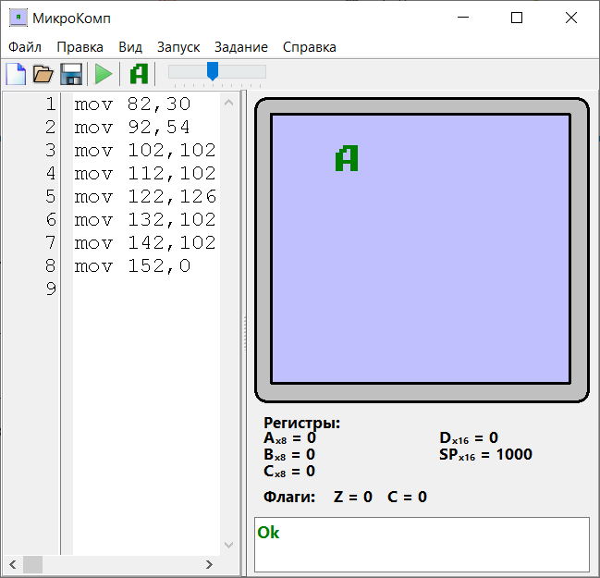Open the Файл menu
600x578 pixels.
(x=25, y=47)
